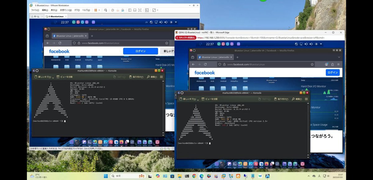Open the hamburger menu in left Konsole
The width and height of the screenshot is (373, 180).
pyautogui.click(x=161, y=77)
